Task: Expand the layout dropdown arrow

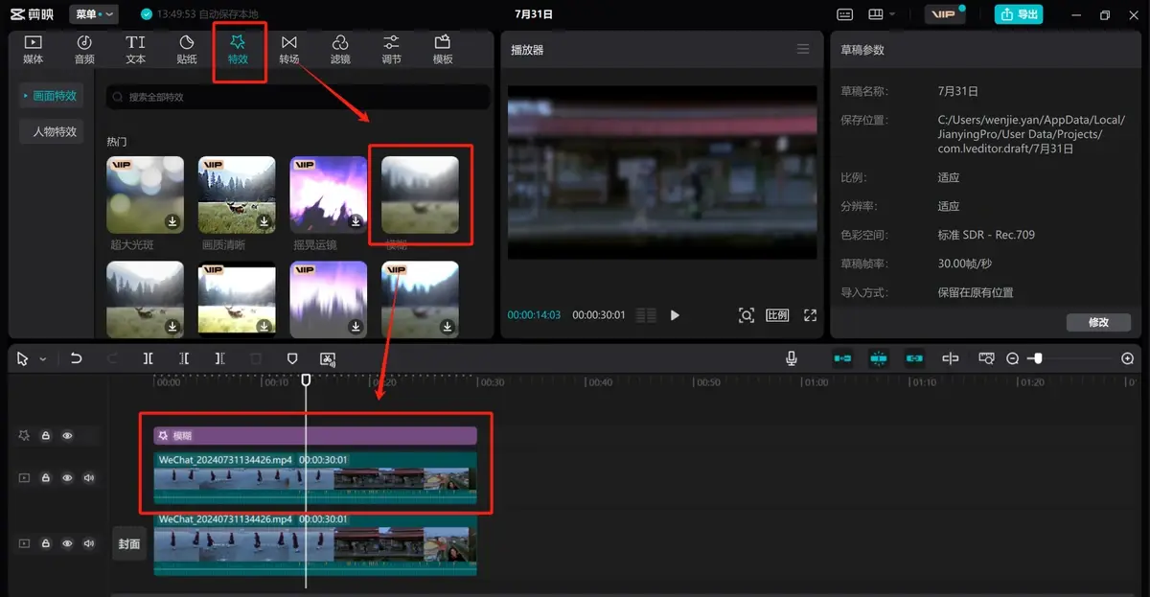Action: coord(892,14)
